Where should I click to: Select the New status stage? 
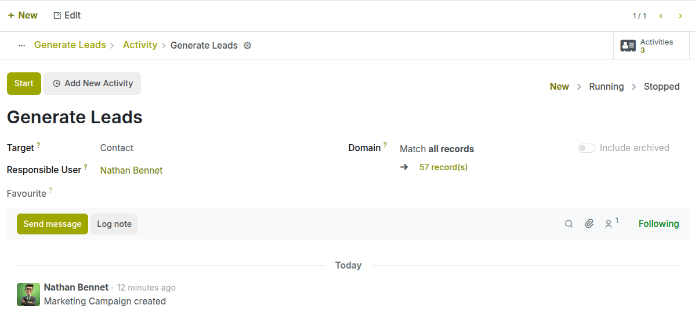pyautogui.click(x=559, y=87)
